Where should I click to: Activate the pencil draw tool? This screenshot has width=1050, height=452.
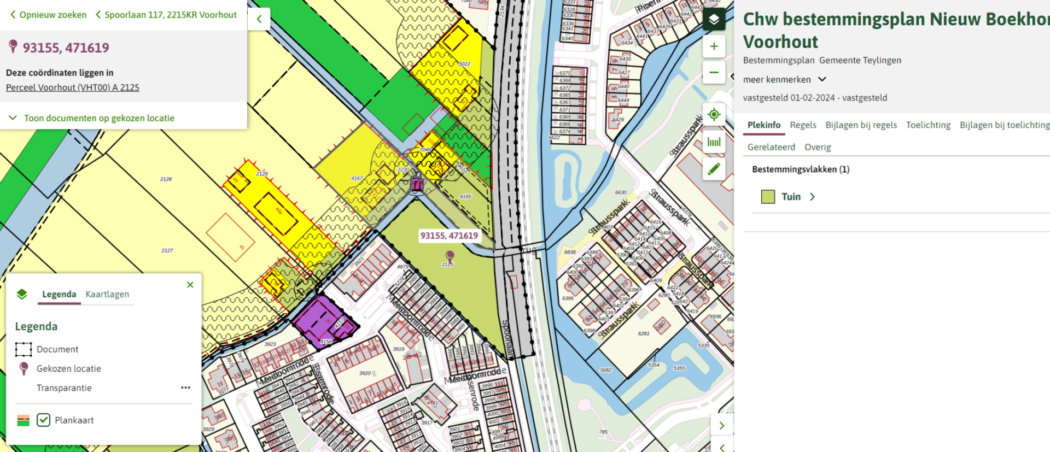(x=714, y=169)
